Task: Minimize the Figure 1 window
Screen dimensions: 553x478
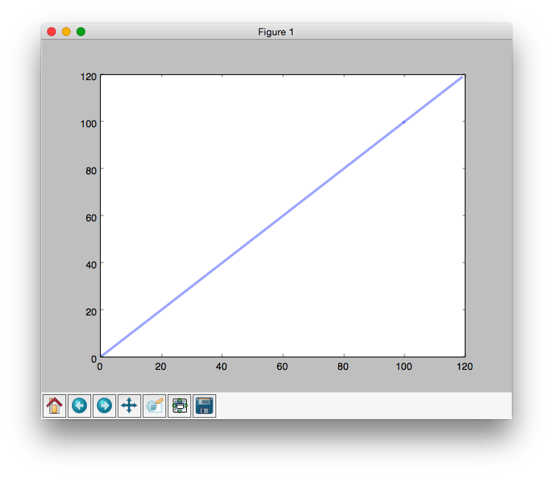Action: coord(66,32)
